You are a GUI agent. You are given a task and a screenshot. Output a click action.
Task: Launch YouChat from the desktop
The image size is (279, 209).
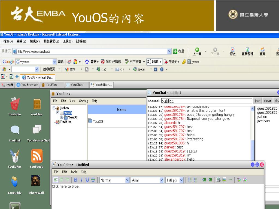click(15, 133)
